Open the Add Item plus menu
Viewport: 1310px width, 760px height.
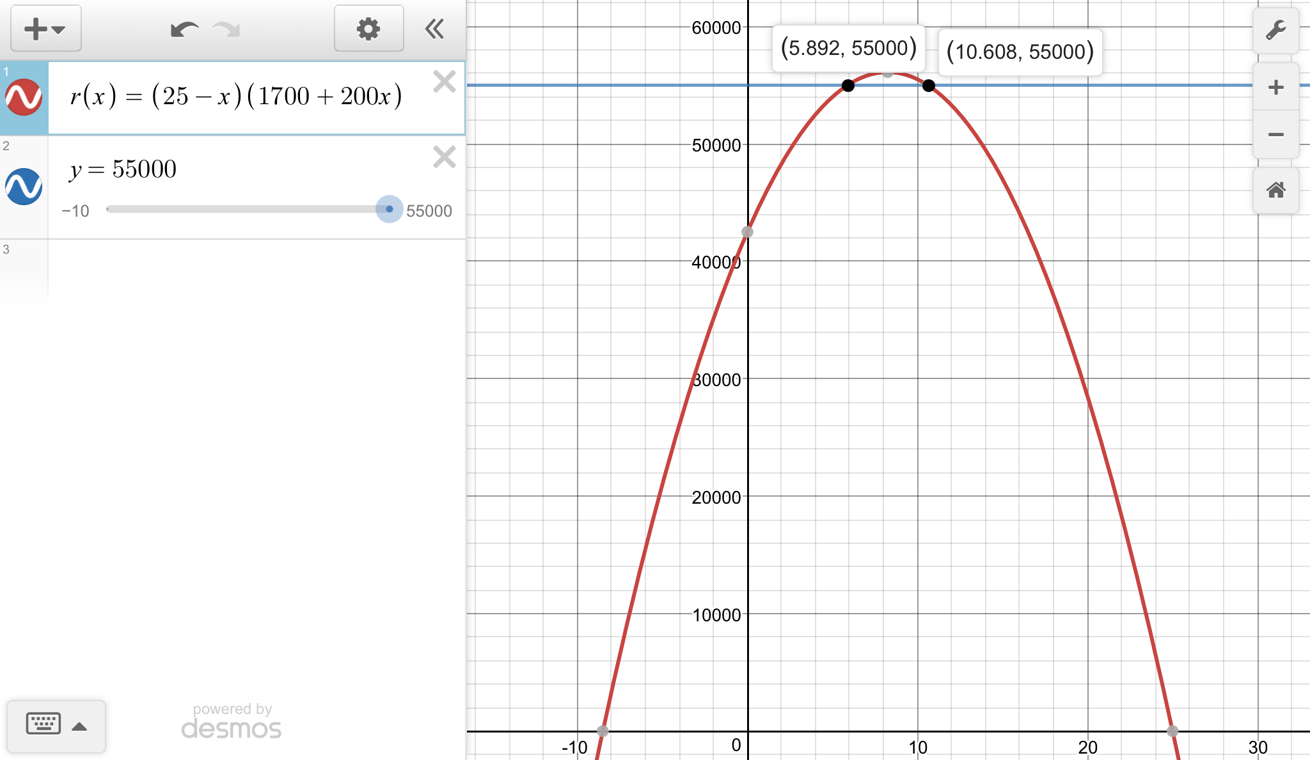click(45, 29)
